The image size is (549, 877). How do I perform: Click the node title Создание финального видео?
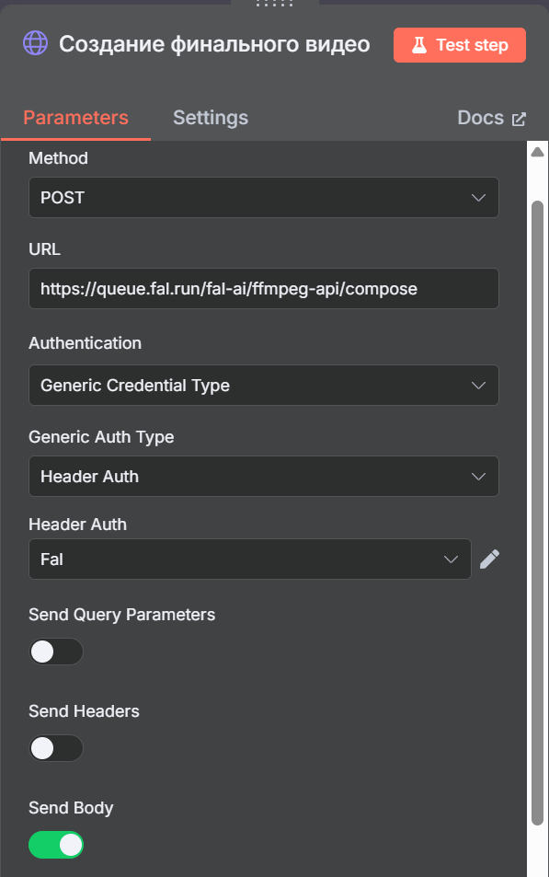point(214,44)
